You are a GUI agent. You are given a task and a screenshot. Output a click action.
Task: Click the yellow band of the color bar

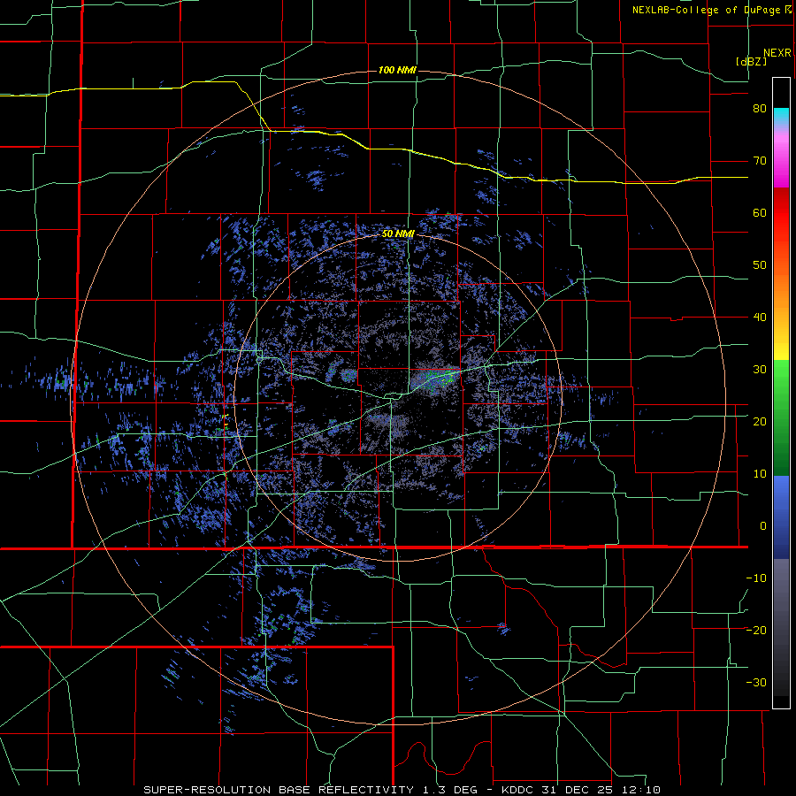click(781, 350)
